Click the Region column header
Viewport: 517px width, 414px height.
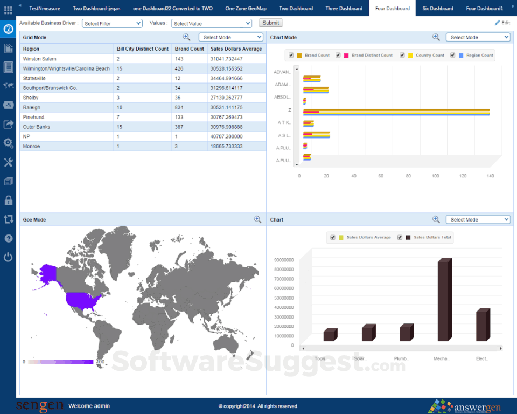tap(67, 49)
